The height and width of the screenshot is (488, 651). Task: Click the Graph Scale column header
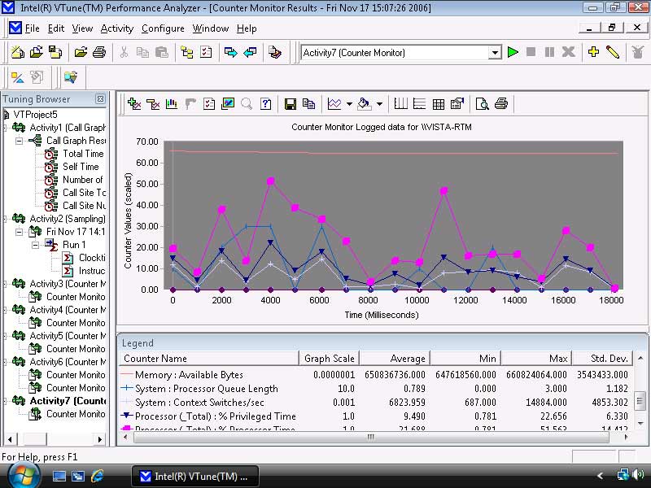coord(330,358)
